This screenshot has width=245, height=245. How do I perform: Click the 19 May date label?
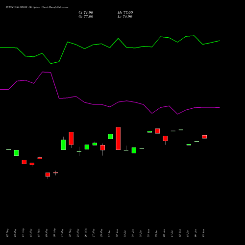coord(47,233)
